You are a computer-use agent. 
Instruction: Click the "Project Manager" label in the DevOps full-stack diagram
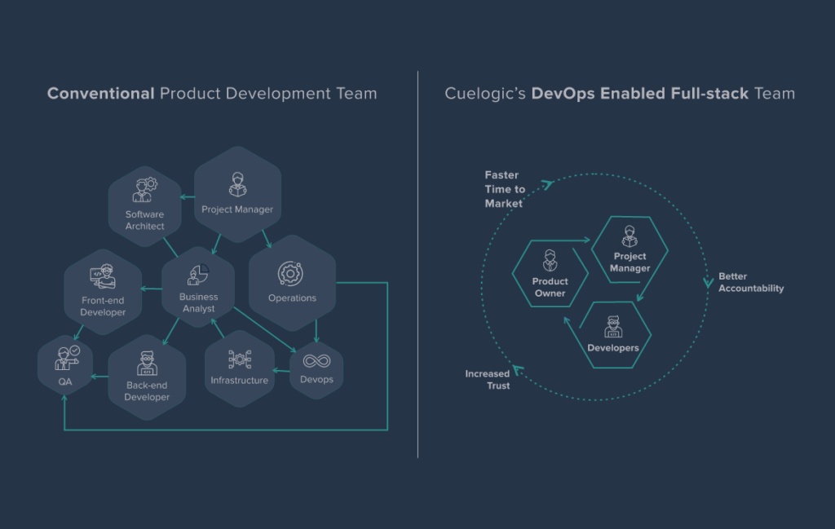630,262
